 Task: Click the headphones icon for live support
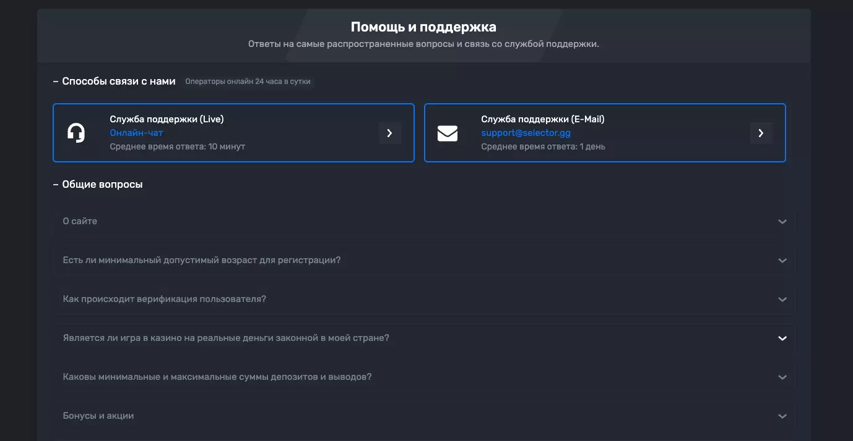click(76, 132)
